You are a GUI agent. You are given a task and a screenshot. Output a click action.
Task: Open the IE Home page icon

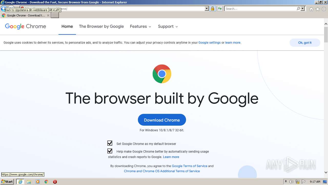pyautogui.click(x=311, y=9)
